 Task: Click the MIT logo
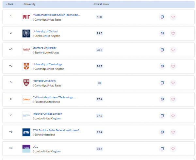[x=26, y=17]
